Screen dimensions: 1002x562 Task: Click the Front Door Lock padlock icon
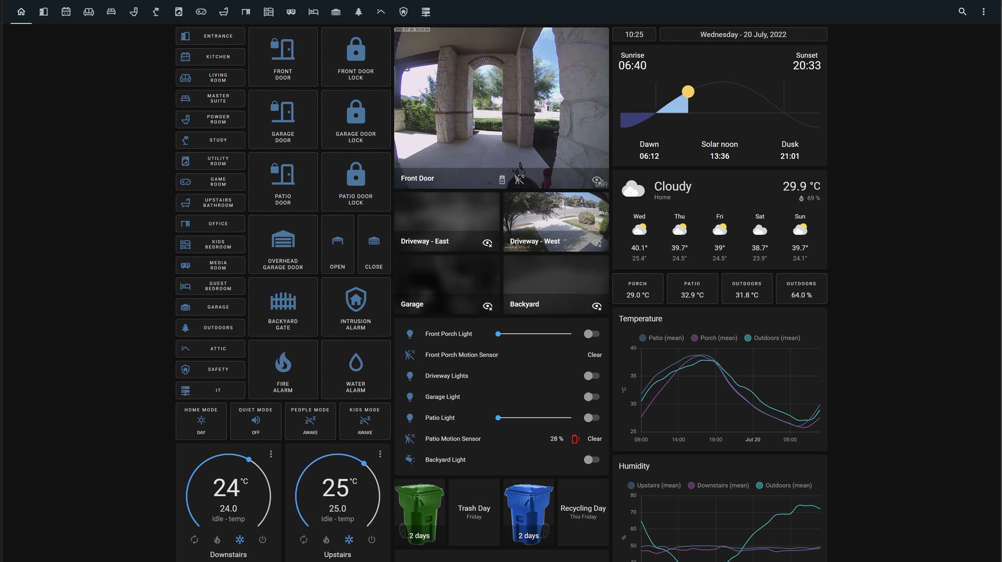[355, 49]
